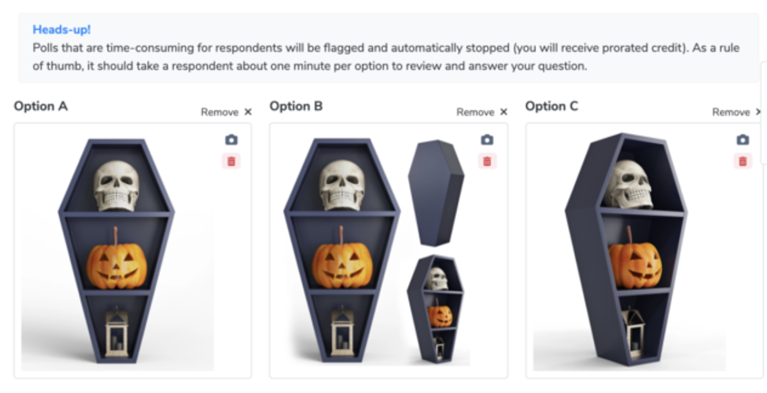Remove Option B via the X icon
The width and height of the screenshot is (767, 393).
503,112
